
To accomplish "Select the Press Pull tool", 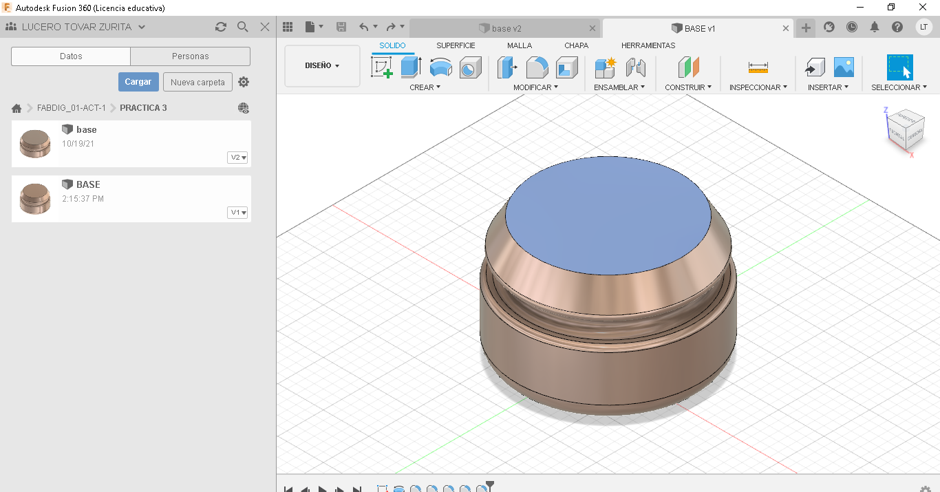I will pos(507,67).
